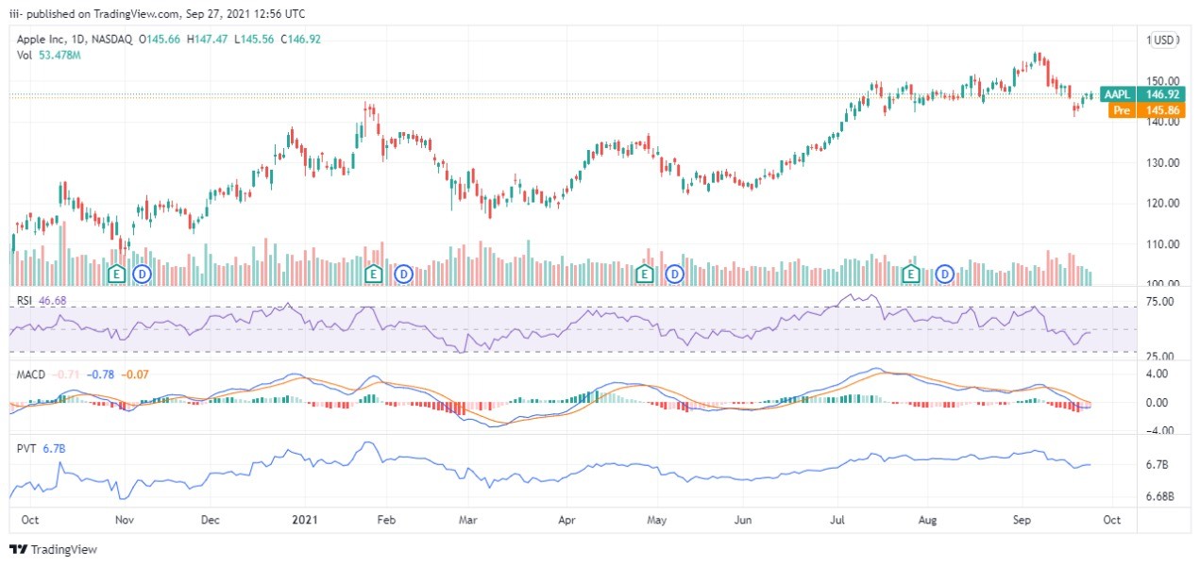Open the earnings E marker from late January 2021
Image resolution: width=1200 pixels, height=566 pixels.
tap(375, 274)
